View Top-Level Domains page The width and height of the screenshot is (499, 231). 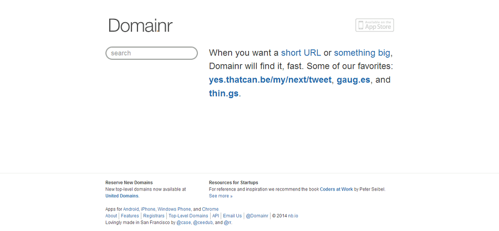tap(189, 215)
